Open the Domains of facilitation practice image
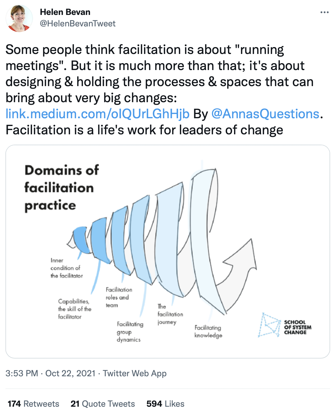The image size is (335, 411). click(x=168, y=251)
